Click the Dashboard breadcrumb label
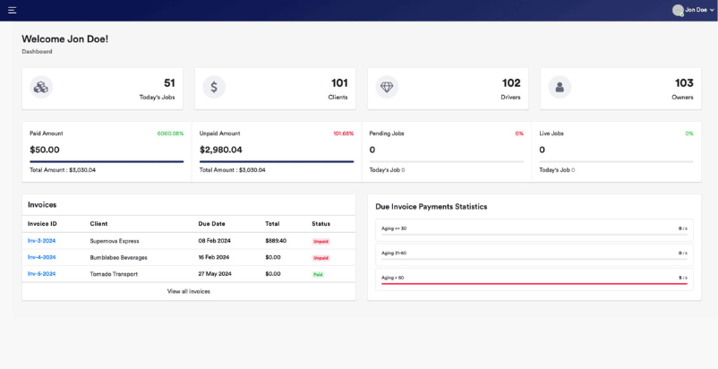This screenshot has height=369, width=718. click(x=37, y=52)
